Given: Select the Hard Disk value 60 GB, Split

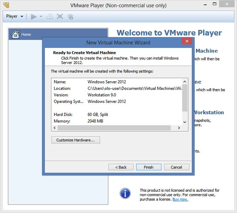Looking at the screenshot, I should click(x=98, y=115).
